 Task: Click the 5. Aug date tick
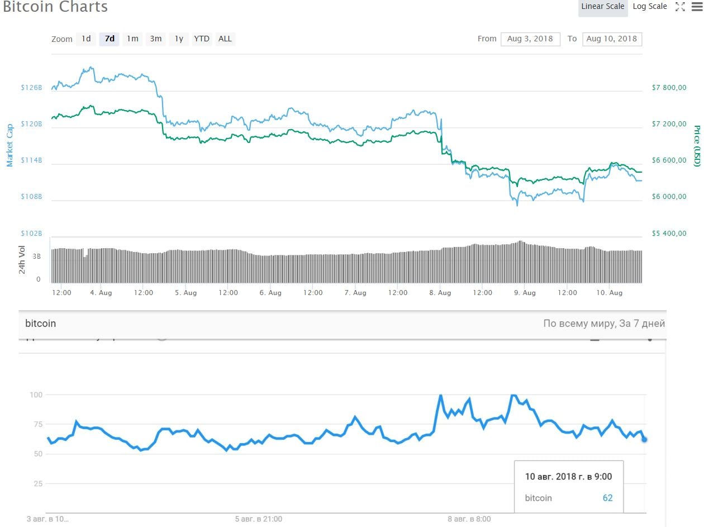tap(186, 293)
